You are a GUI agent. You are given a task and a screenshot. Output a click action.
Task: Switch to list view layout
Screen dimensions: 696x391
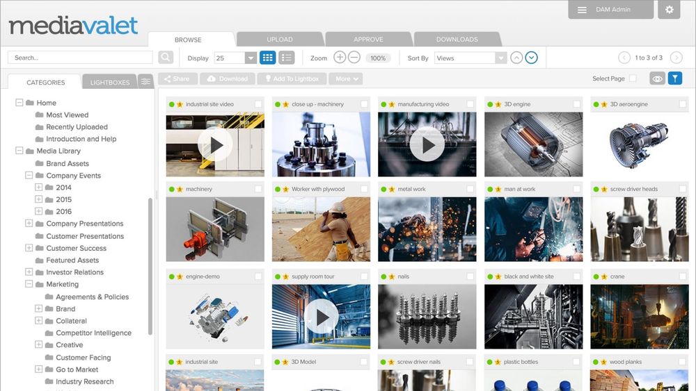tap(286, 58)
